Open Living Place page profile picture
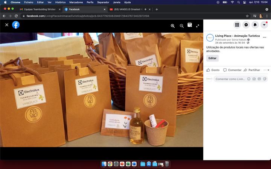Image resolution: width=271 pixels, height=169 pixels. click(210, 38)
